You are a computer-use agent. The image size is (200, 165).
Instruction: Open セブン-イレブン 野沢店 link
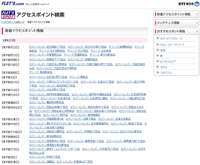click(x=56, y=115)
